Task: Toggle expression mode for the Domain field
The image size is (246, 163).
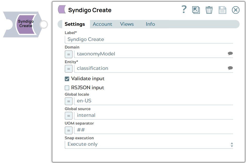Action: (68, 54)
